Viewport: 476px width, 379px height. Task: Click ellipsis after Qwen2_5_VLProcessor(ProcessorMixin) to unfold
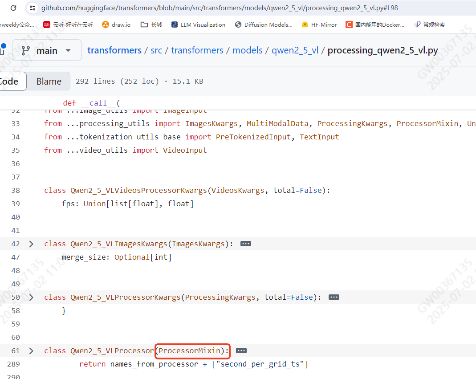(x=241, y=351)
